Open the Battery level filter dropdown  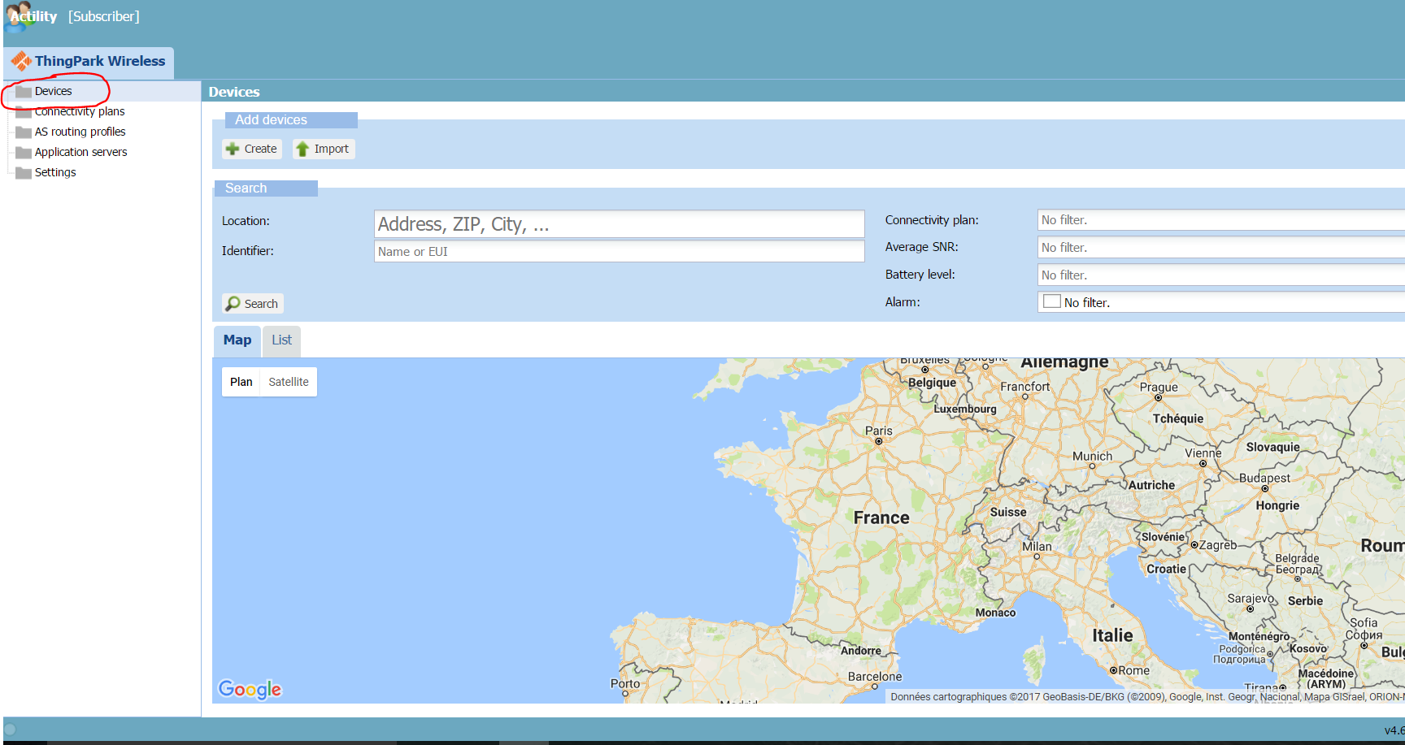[1221, 275]
